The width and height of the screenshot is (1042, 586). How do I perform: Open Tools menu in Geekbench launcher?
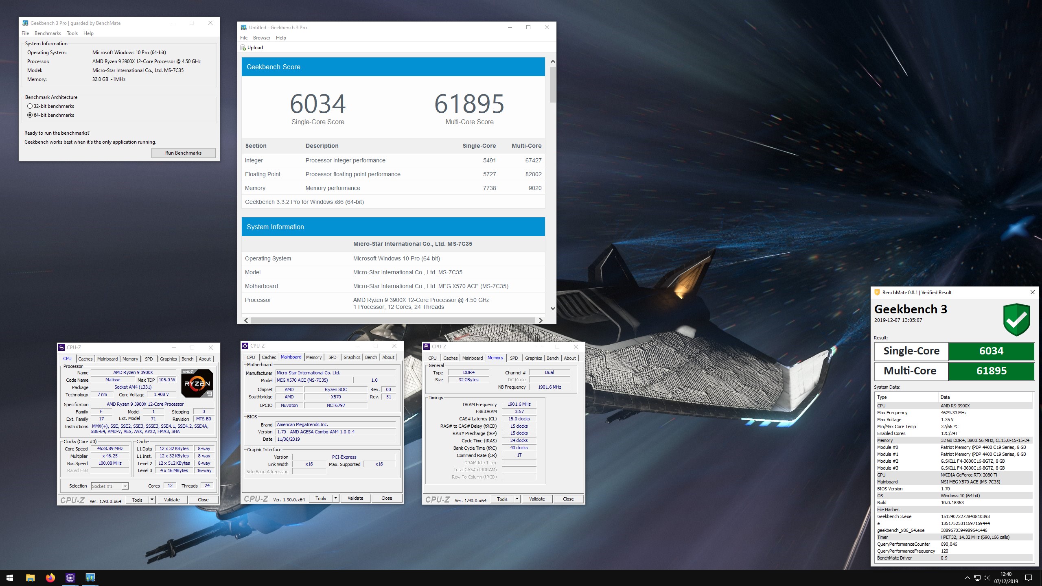click(x=72, y=33)
